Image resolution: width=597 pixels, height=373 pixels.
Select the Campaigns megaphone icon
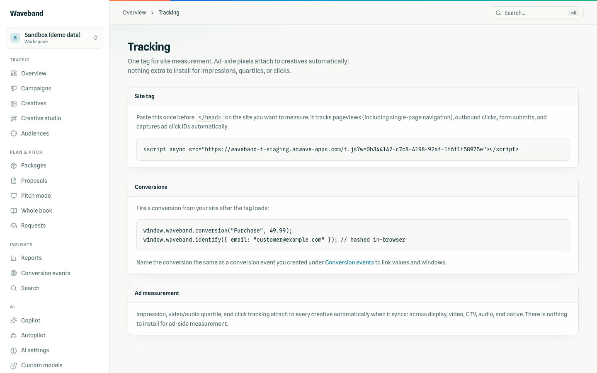14,88
